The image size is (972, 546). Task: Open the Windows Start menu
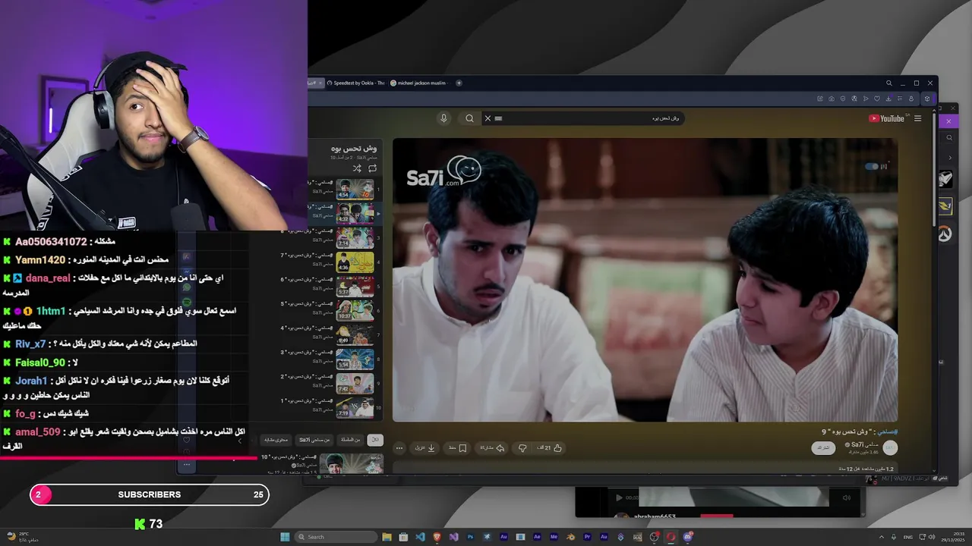285,537
